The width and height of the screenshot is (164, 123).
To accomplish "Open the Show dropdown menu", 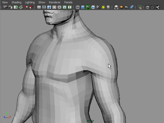I will pyautogui.click(x=42, y=2).
